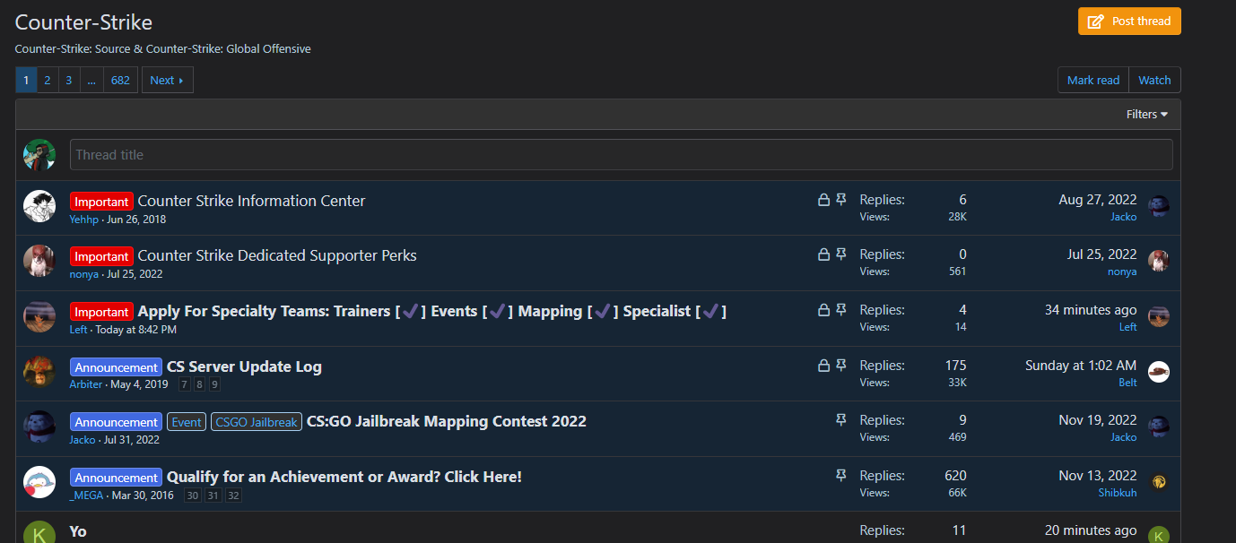This screenshot has height=543, width=1236.
Task: Click pin icon on Dedicated Supporter Perks row
Action: click(841, 254)
